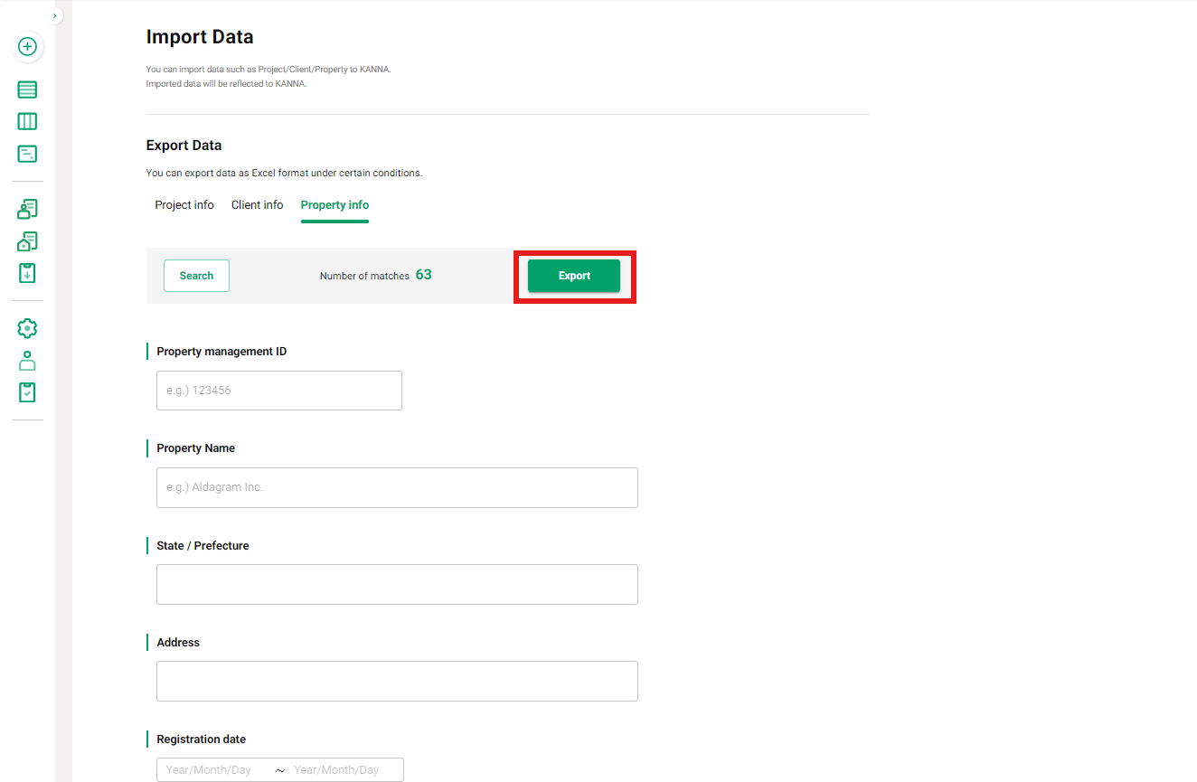The height and width of the screenshot is (782, 1197).
Task: Switch to the Project info tab
Action: (x=184, y=204)
